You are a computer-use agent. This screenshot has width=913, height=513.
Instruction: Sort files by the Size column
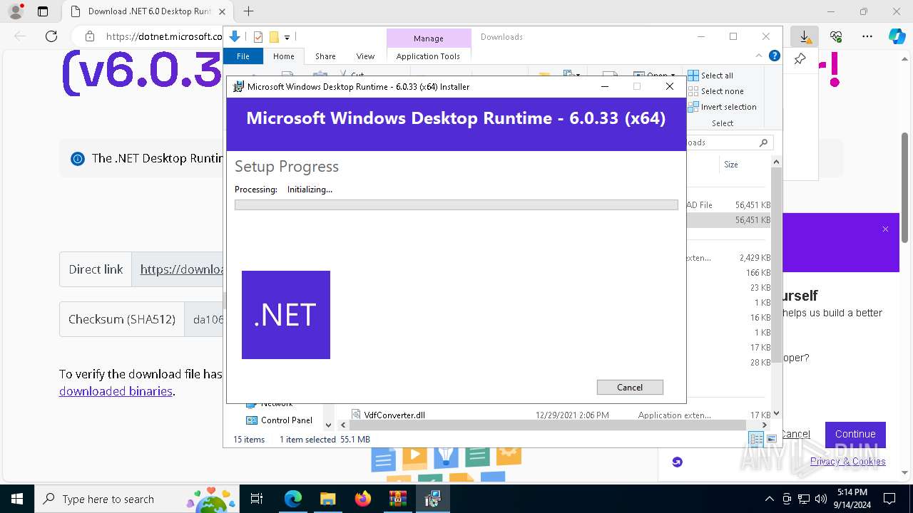coord(731,165)
